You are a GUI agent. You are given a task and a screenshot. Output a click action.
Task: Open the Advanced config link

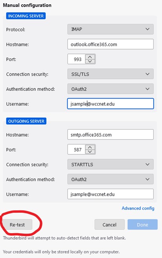[138, 208]
